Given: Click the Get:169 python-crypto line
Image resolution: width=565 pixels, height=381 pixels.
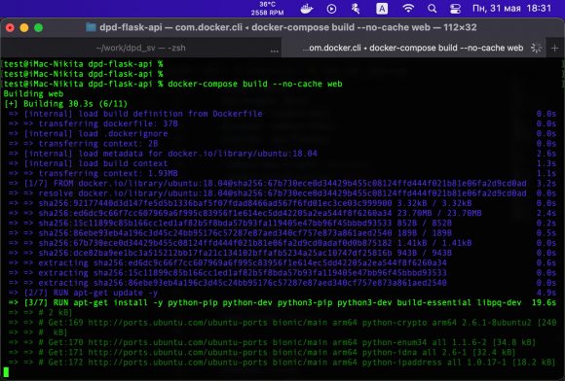Looking at the screenshot, I should tap(282, 323).
